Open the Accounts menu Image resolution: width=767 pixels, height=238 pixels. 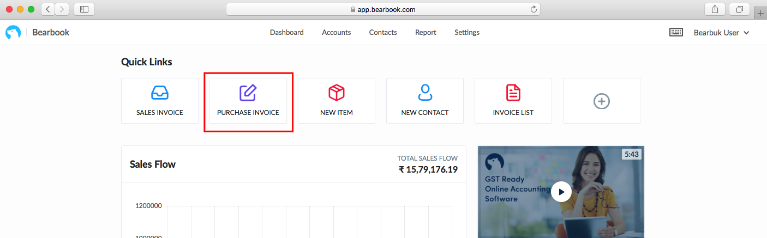pos(336,33)
